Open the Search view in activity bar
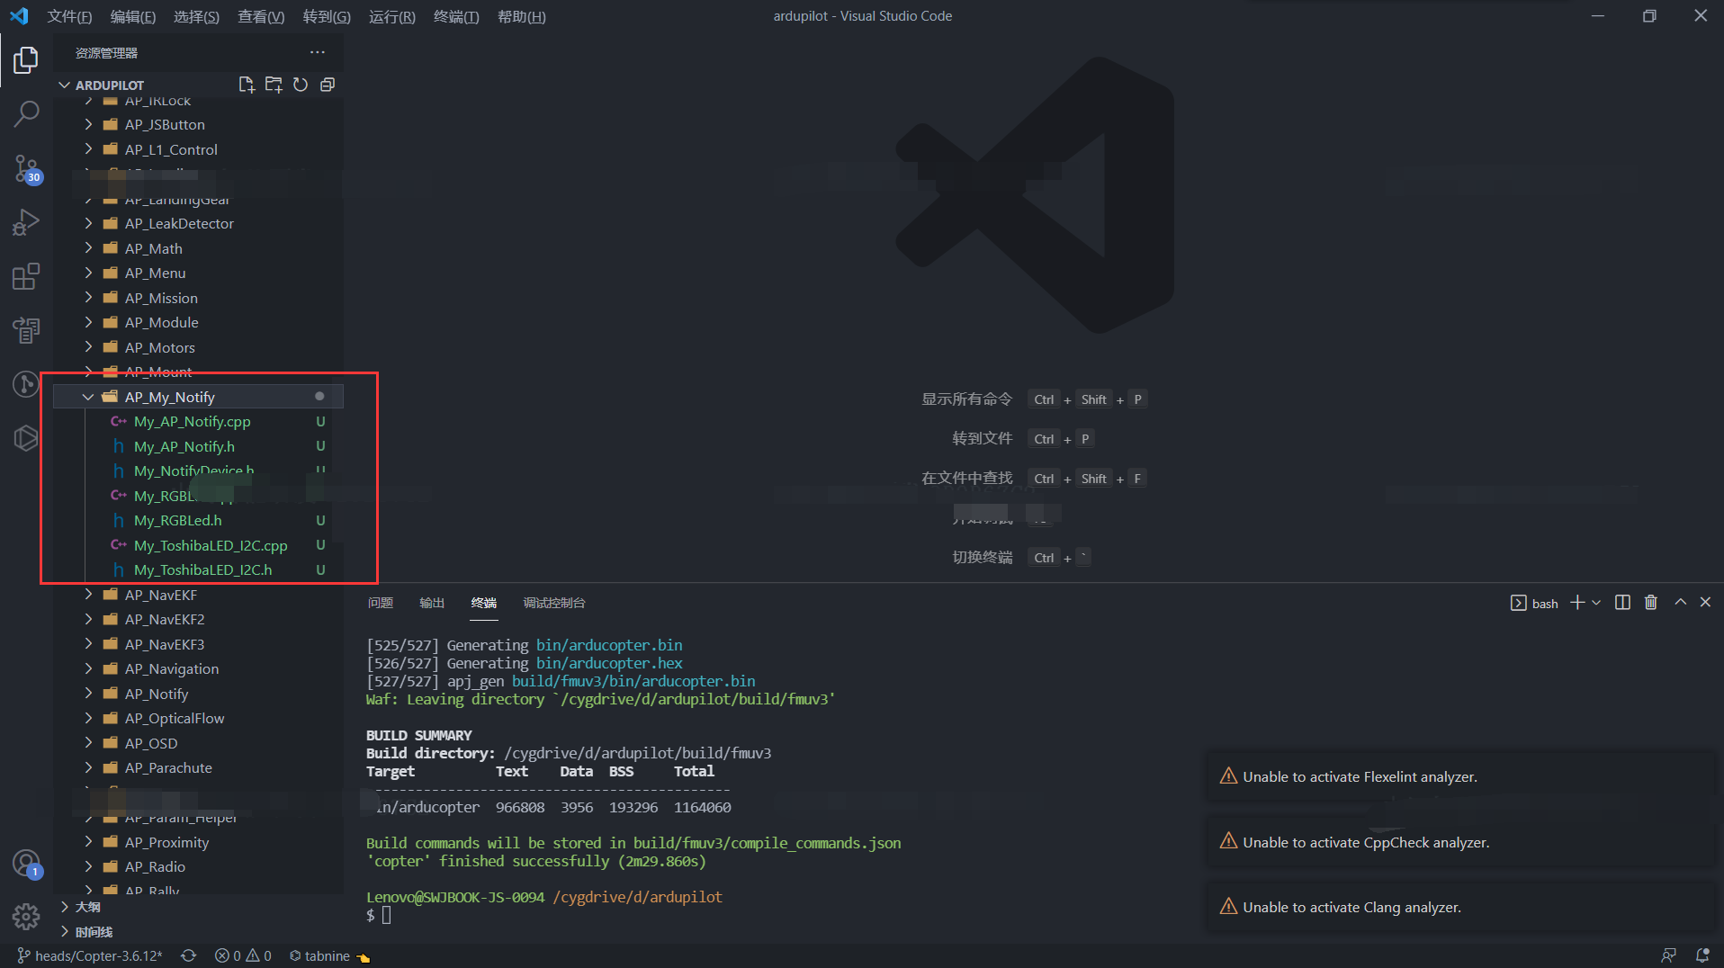Image resolution: width=1724 pixels, height=968 pixels. 26,113
